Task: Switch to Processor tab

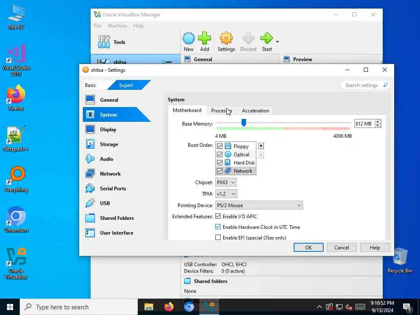Action: 221,111
